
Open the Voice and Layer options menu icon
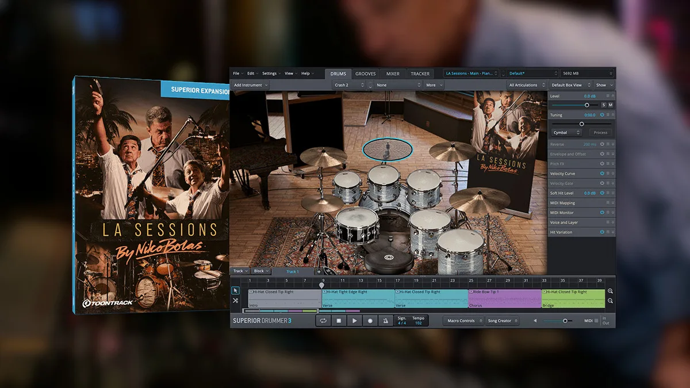point(608,222)
